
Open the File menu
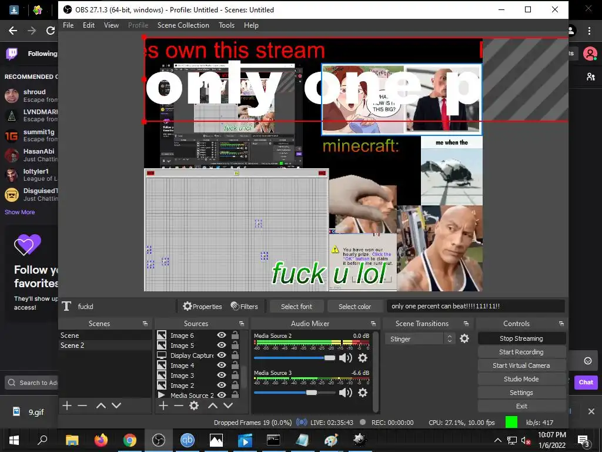[x=68, y=25]
